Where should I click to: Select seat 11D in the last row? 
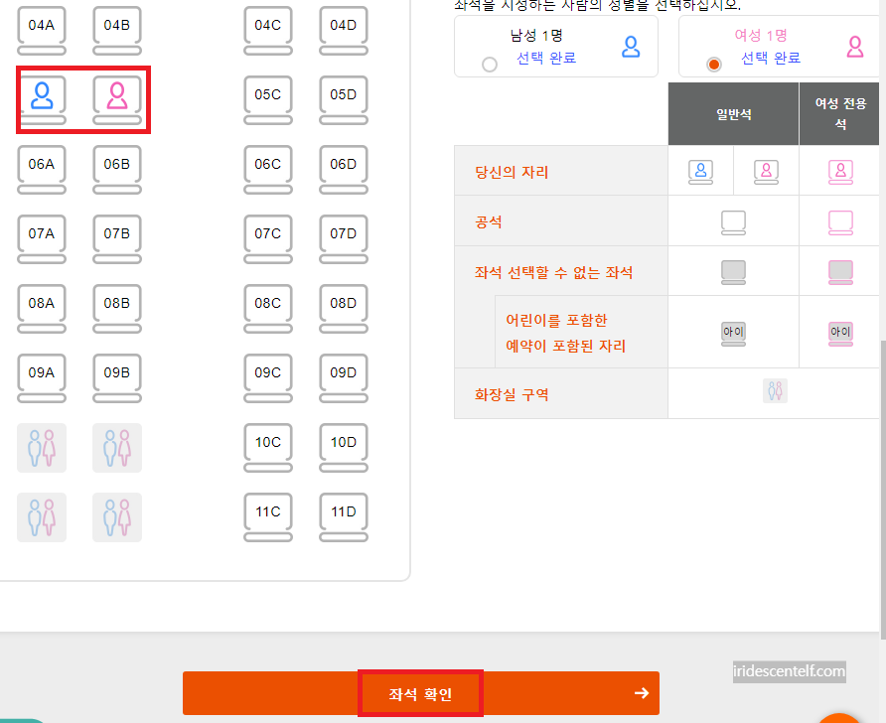(344, 516)
